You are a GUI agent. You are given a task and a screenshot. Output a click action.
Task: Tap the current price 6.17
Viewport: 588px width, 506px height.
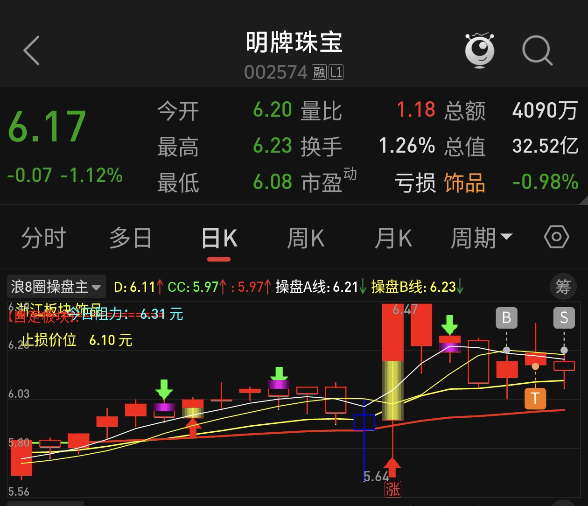point(47,126)
